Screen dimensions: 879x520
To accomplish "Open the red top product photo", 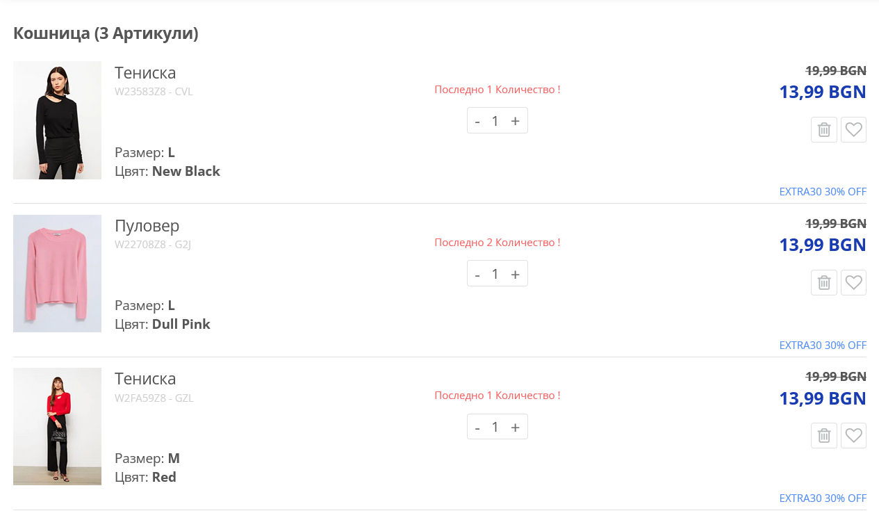I will click(x=57, y=426).
